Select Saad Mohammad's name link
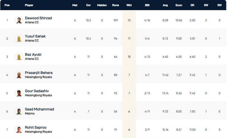Viewport: 227px width, 138px height. (39, 109)
